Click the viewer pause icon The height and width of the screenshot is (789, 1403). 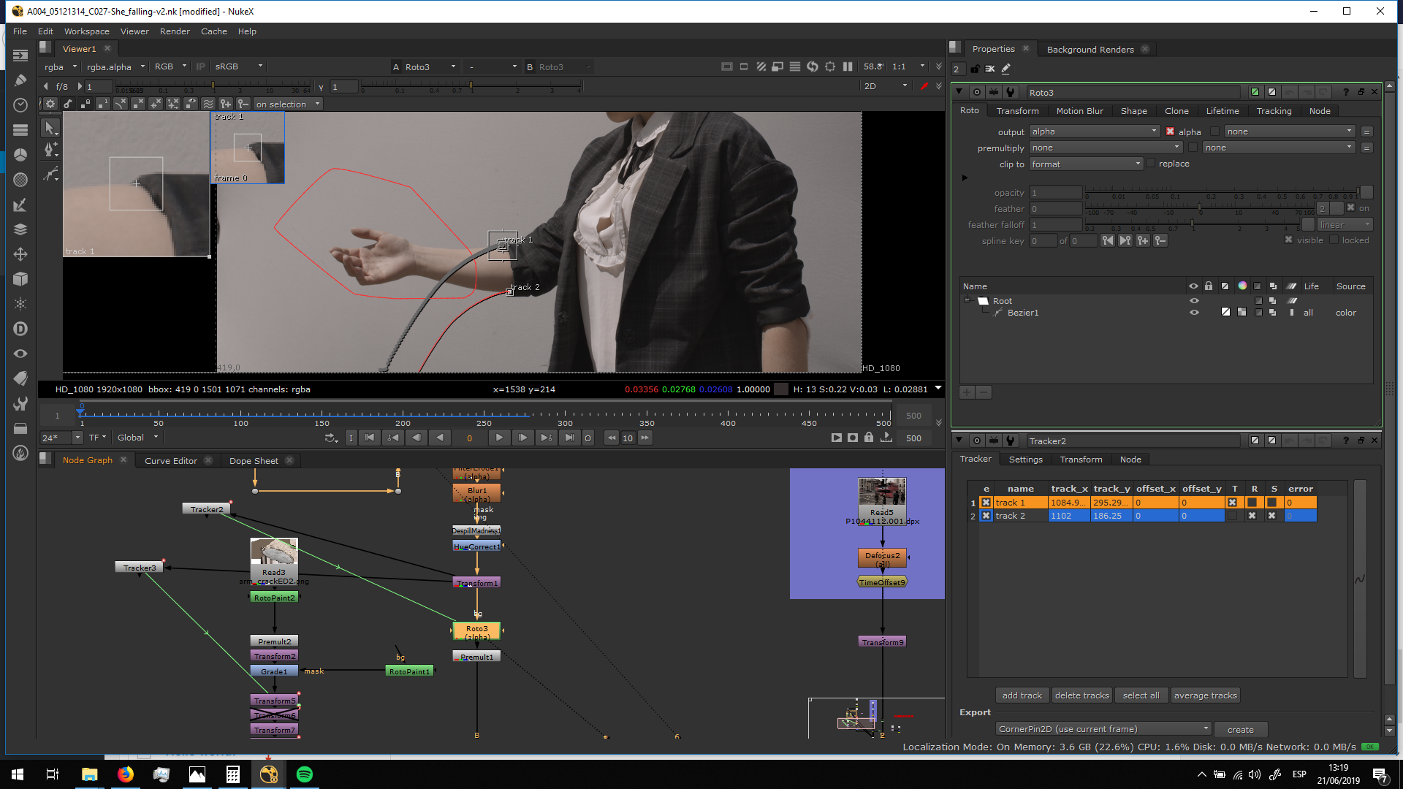point(848,66)
